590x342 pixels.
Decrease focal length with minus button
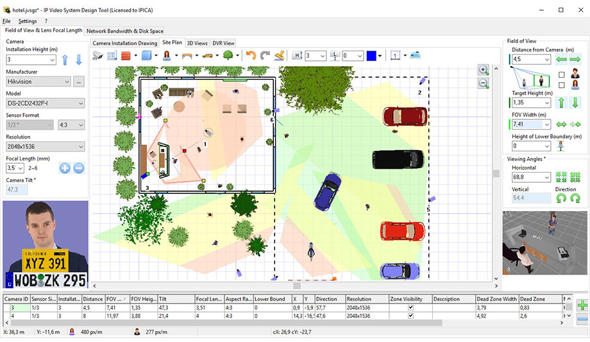(x=79, y=168)
